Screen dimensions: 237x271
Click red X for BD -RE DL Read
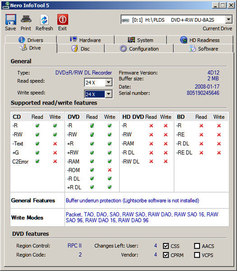(201, 153)
